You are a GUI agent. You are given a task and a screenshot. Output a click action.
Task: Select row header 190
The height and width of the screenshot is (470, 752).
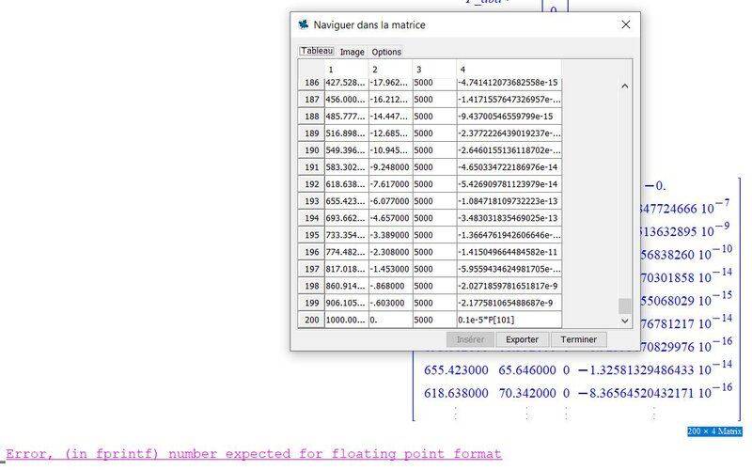click(311, 150)
